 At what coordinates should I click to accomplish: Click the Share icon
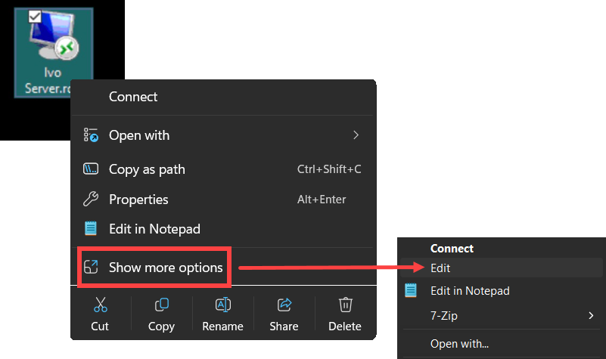pyautogui.click(x=284, y=305)
